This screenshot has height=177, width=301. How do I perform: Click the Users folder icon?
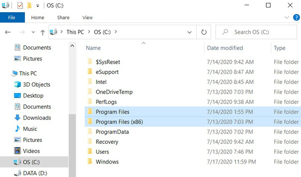[x=90, y=151]
